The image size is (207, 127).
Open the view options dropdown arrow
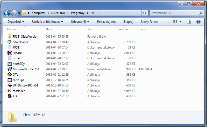[180, 22]
